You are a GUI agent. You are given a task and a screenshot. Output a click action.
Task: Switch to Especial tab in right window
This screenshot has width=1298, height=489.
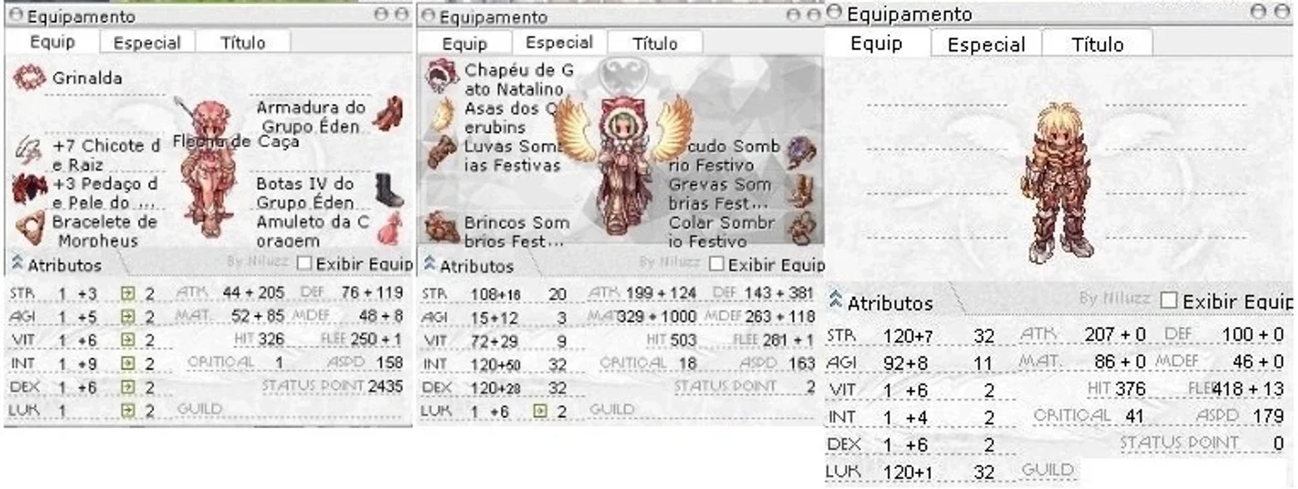(986, 44)
